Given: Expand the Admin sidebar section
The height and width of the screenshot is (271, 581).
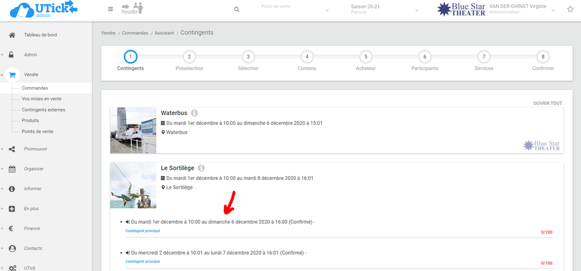Looking at the screenshot, I should [x=30, y=55].
